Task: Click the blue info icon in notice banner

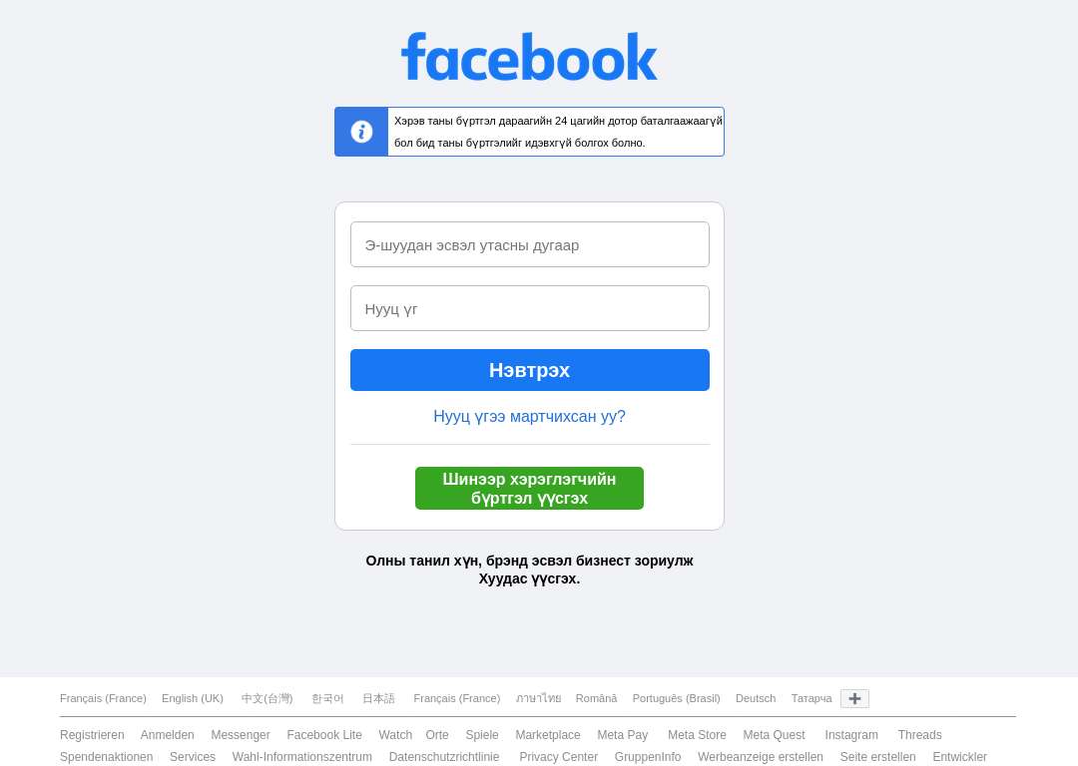Action: pos(361,132)
